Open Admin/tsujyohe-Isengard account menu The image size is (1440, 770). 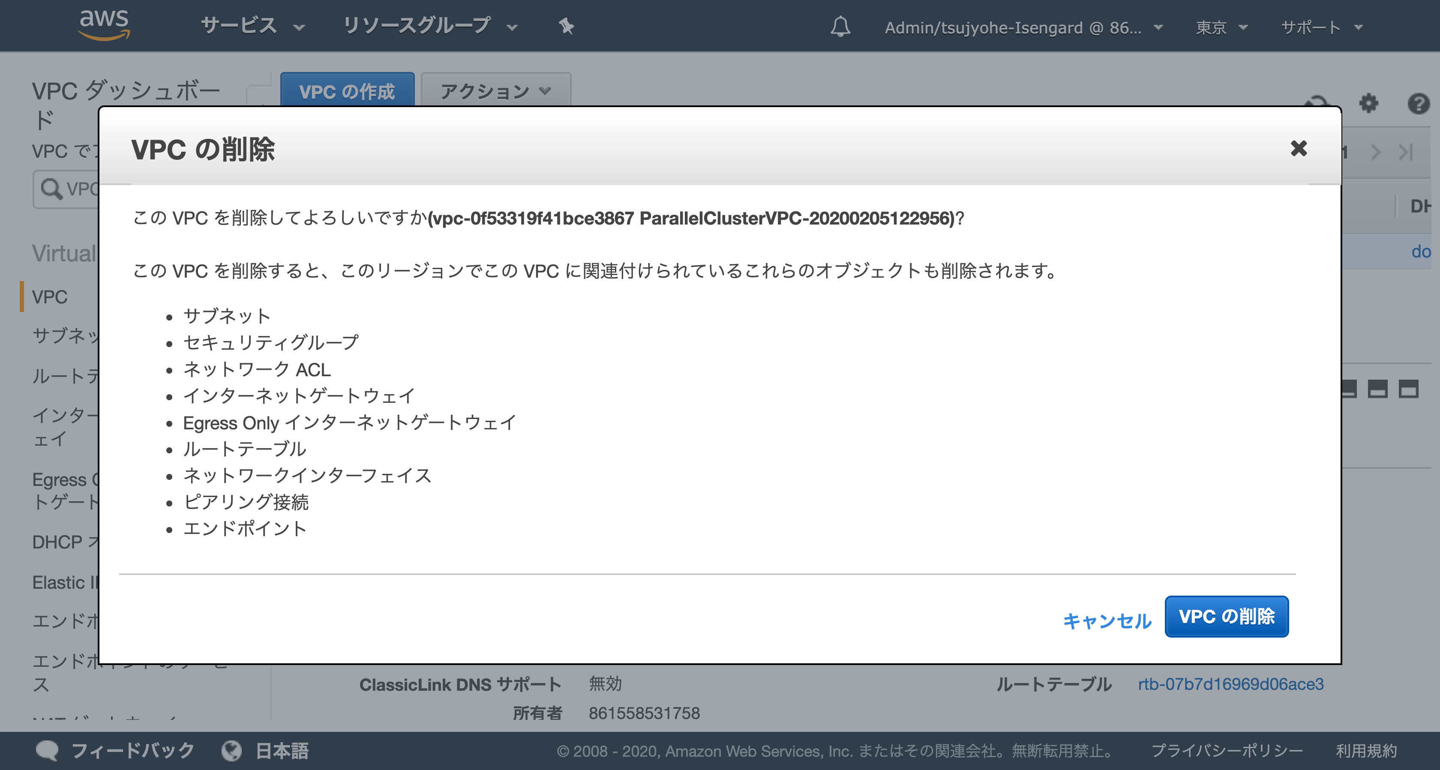1023,27
